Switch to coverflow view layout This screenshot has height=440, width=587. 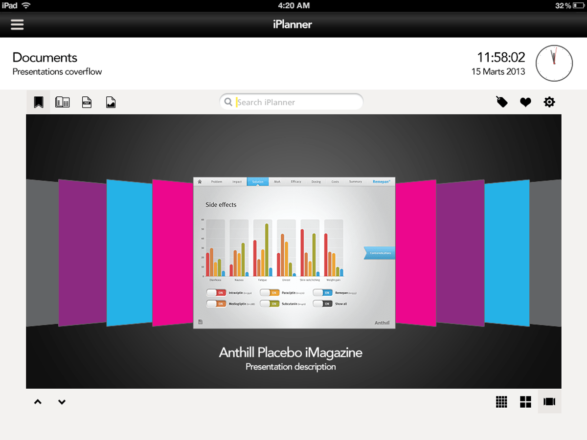coord(549,401)
